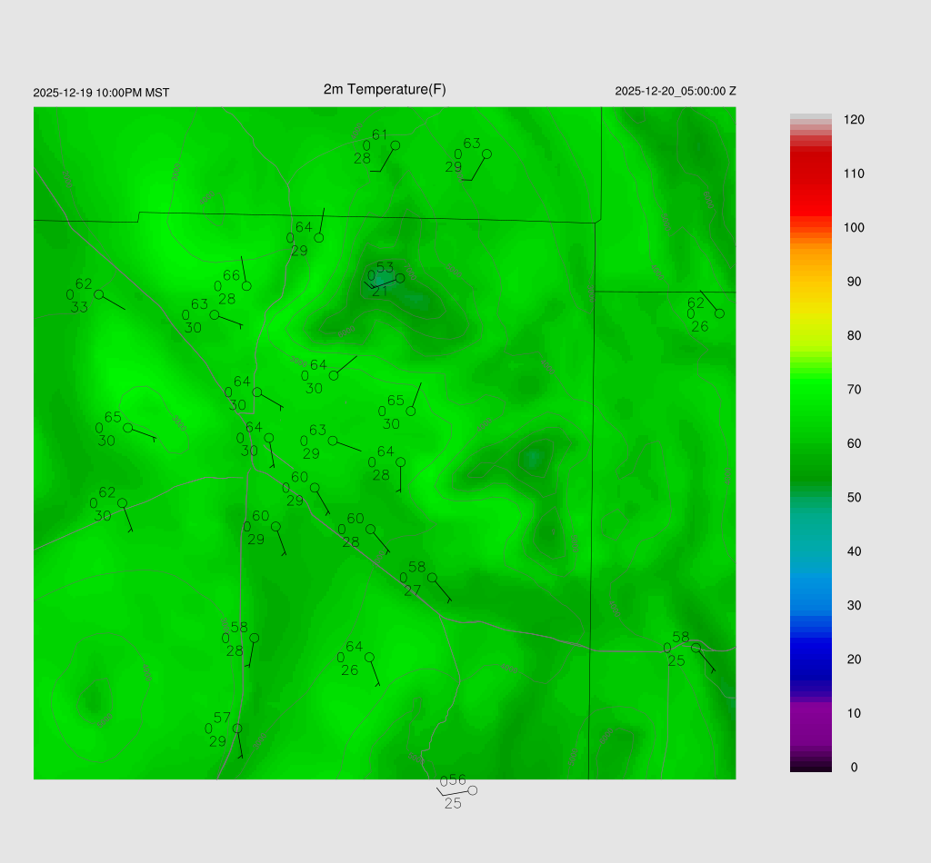Select the station circle with 63 over 29 at top
Image resolution: width=931 pixels, height=863 pixels.
tap(486, 154)
